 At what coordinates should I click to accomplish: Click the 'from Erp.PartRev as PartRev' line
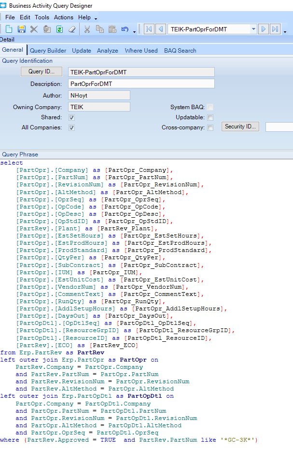click(53, 353)
